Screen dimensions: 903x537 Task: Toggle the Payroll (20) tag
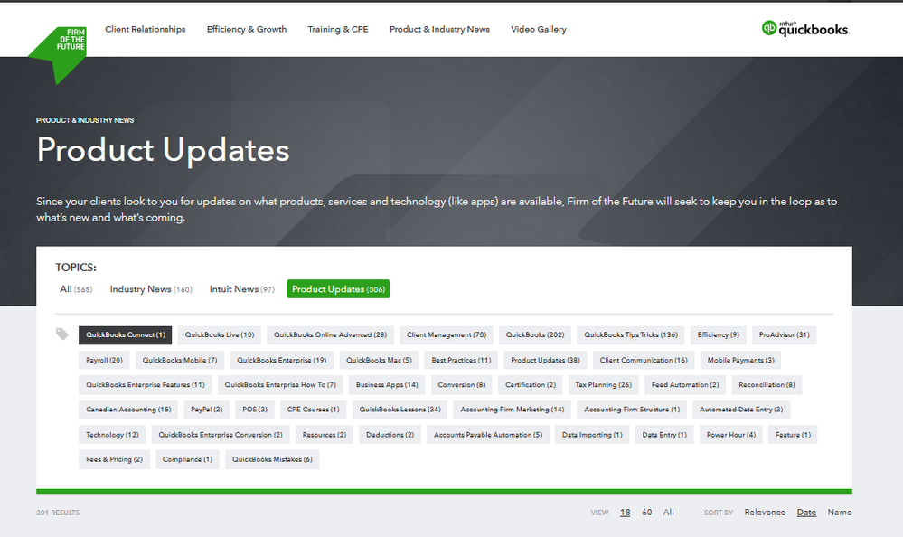104,360
